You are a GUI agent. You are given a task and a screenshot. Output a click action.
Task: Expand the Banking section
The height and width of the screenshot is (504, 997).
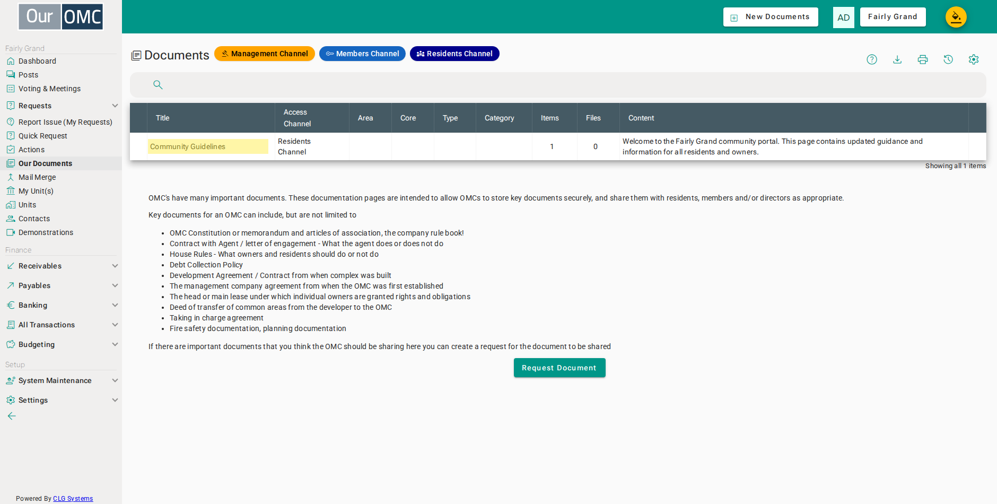coord(61,305)
